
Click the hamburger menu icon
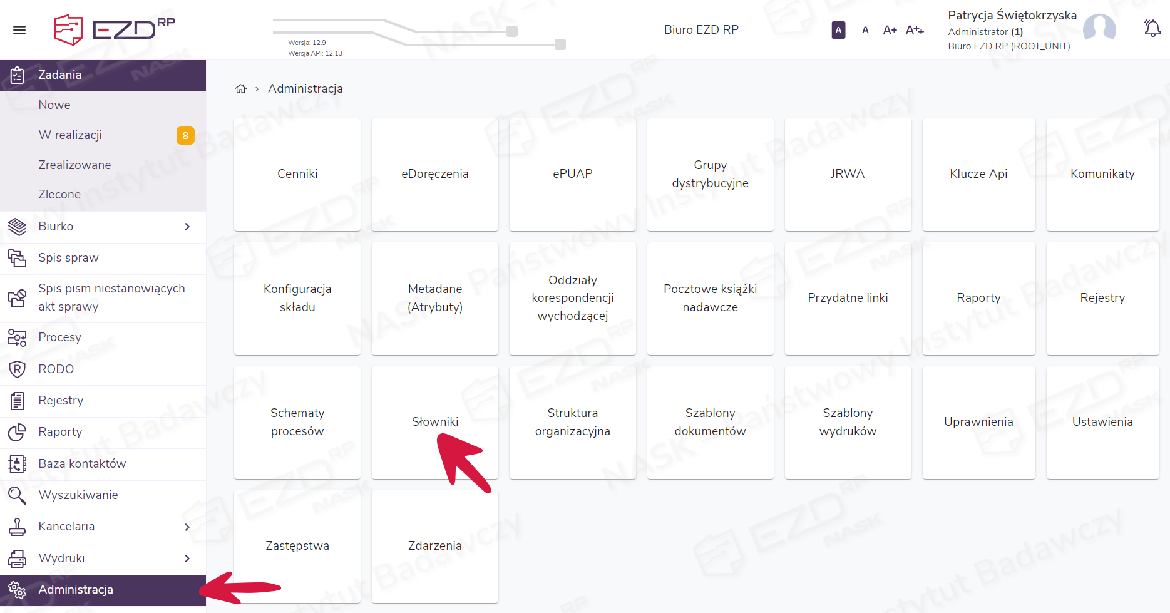(19, 30)
